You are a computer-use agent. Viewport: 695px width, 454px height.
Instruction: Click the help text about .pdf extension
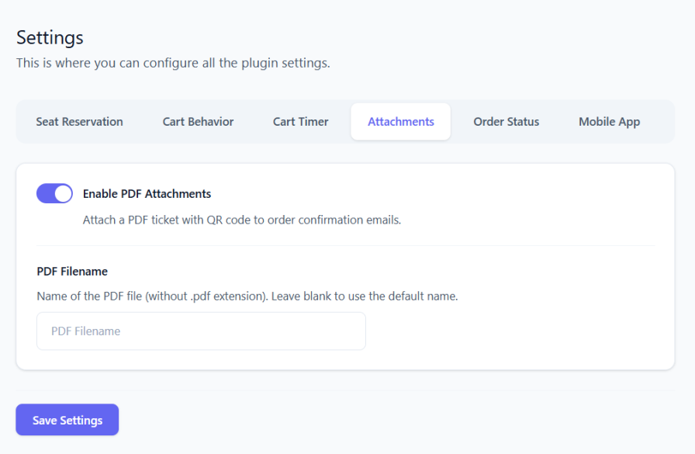click(247, 296)
